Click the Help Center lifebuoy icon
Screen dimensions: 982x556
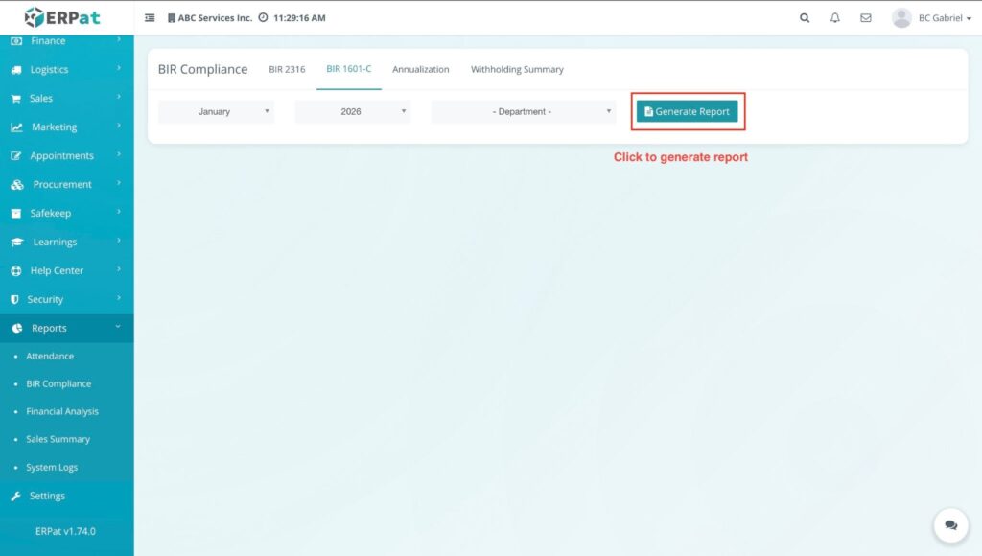click(16, 270)
